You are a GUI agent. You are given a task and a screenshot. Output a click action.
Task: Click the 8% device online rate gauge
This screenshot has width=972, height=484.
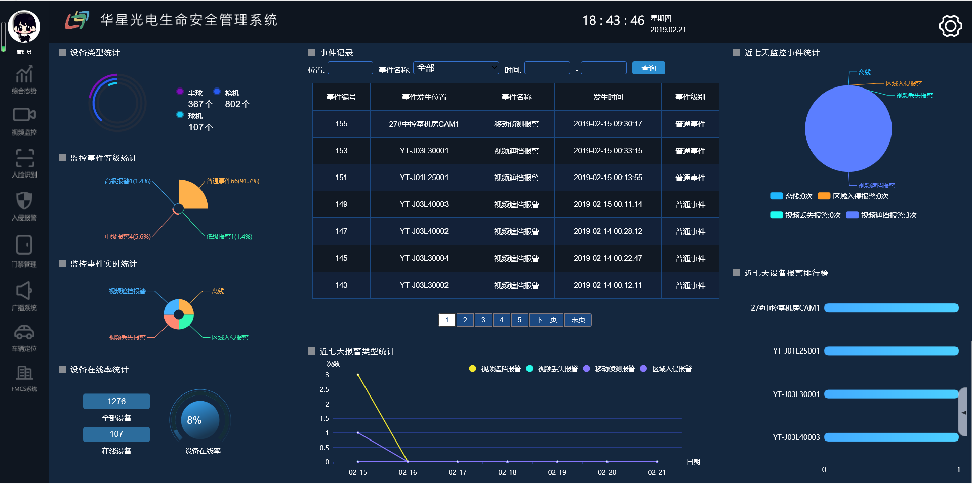[x=200, y=420]
